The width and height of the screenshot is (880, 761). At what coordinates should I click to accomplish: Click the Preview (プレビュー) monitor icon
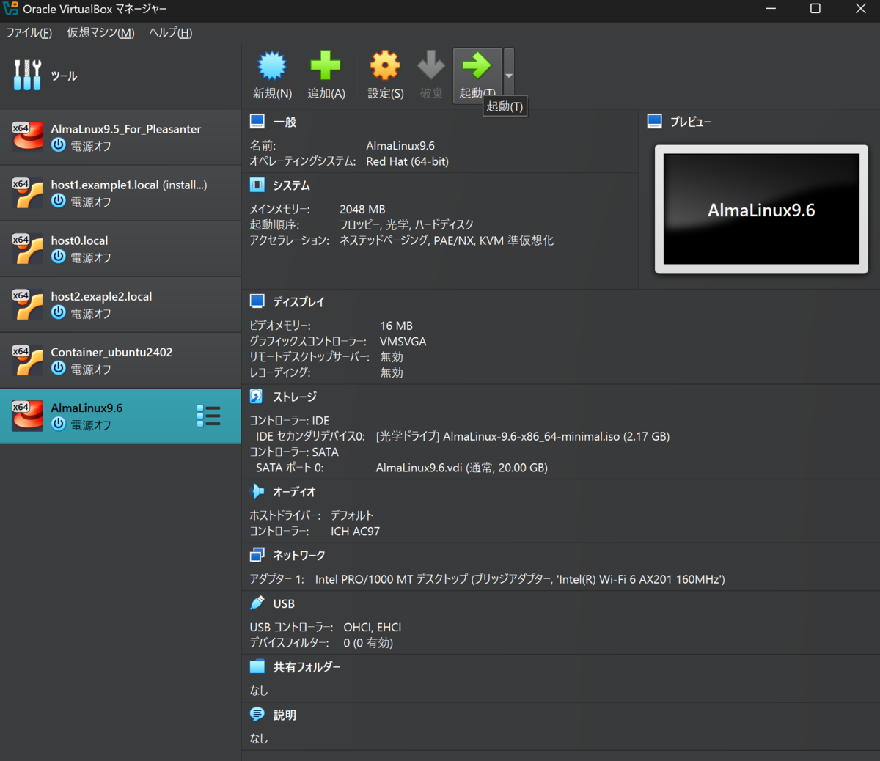click(655, 121)
